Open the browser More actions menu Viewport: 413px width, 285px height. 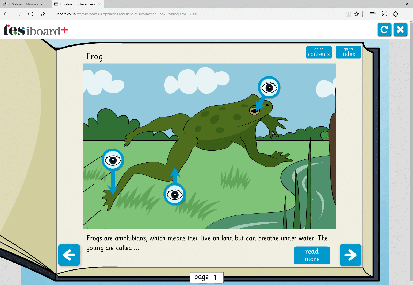click(407, 14)
